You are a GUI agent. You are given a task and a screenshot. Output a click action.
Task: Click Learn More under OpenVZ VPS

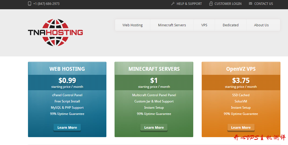pos(241,128)
